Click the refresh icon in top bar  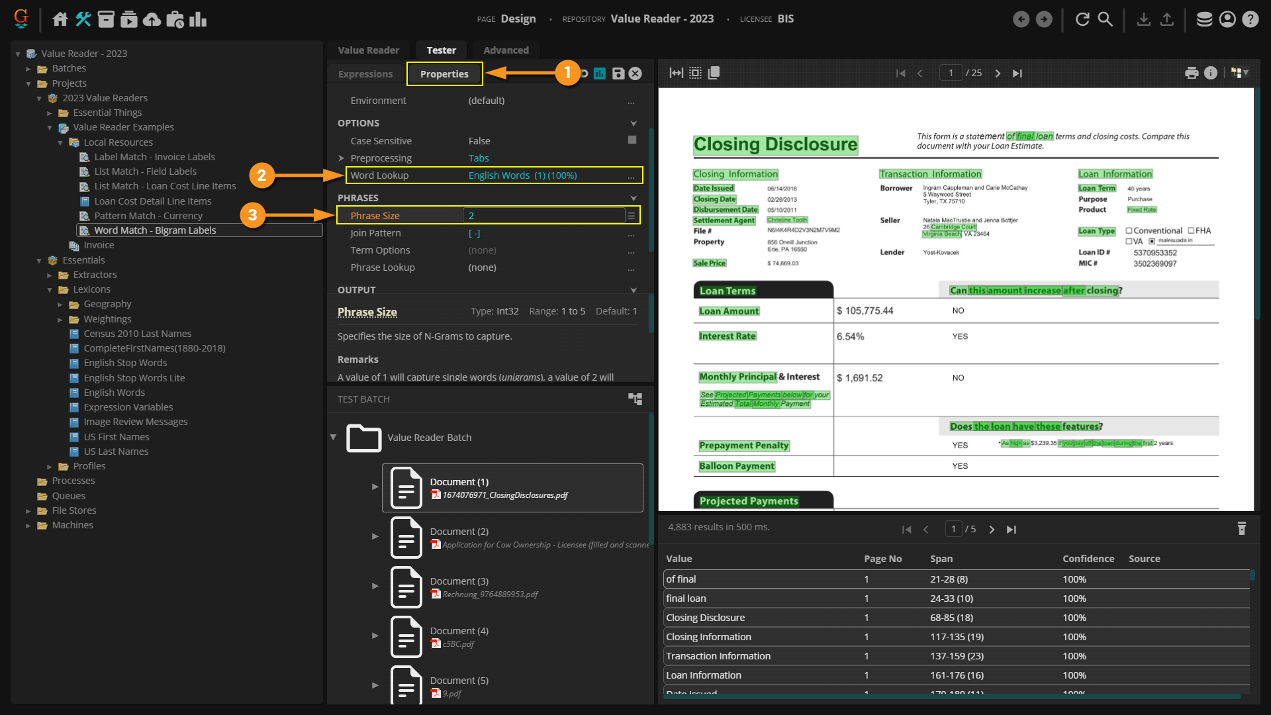pos(1082,19)
